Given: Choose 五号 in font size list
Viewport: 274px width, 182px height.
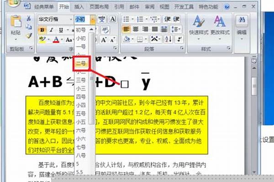Looking at the screenshot, I should coord(81,114).
